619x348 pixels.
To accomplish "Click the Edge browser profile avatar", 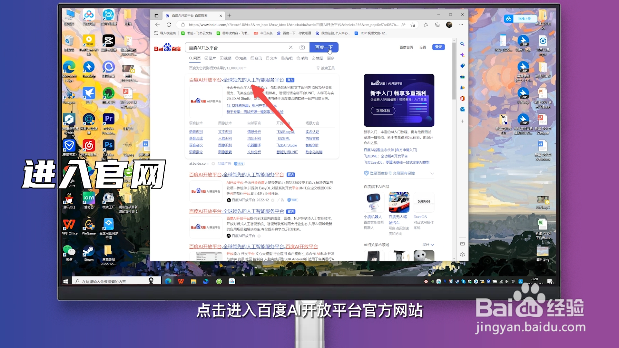I will (x=449, y=24).
